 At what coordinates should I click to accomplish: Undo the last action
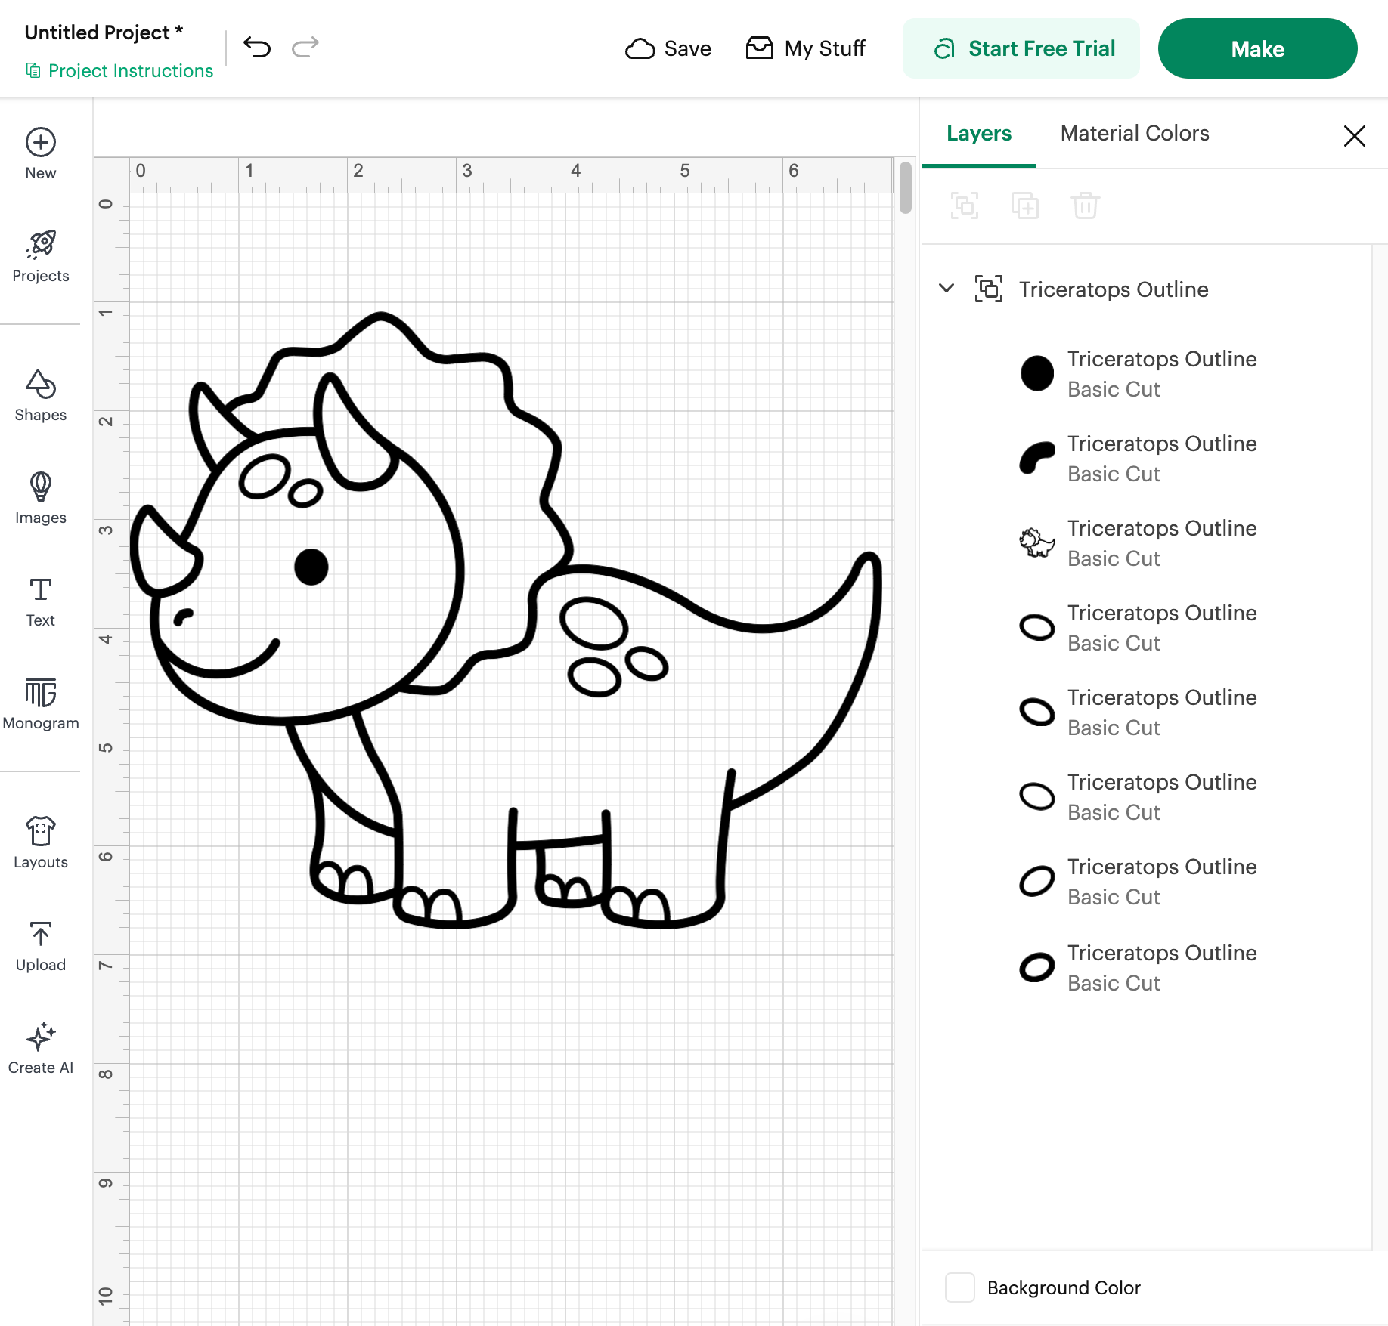click(x=257, y=48)
